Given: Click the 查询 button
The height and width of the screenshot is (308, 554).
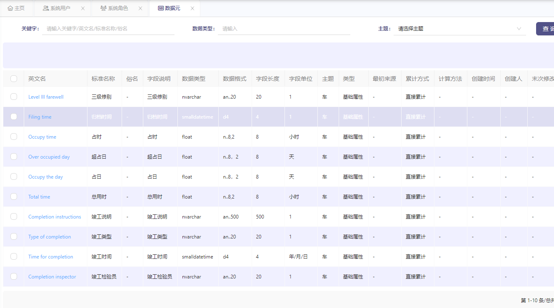Looking at the screenshot, I should point(546,29).
